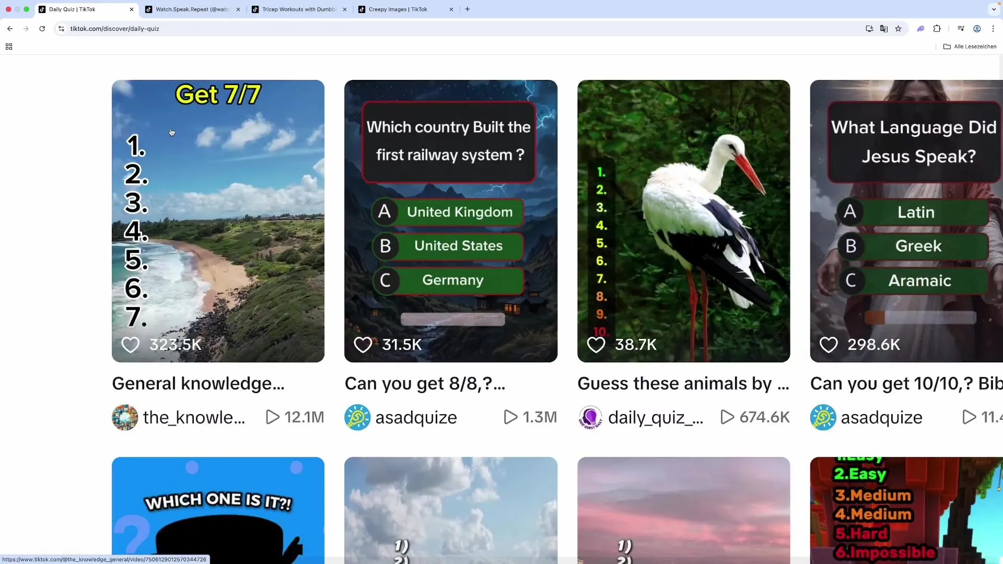Open the media playback controls icon
The width and height of the screenshot is (1003, 564).
pos(961,29)
